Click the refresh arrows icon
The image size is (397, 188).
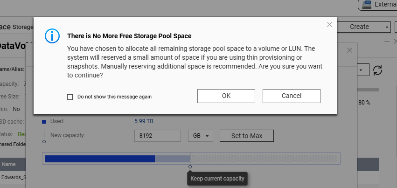coord(377,70)
